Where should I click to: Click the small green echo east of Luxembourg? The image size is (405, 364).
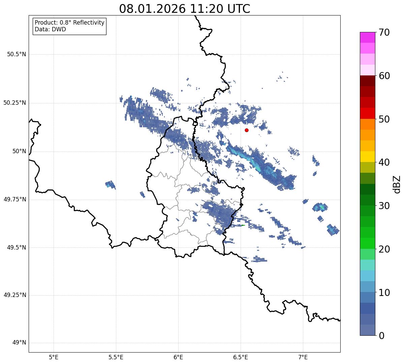pyautogui.click(x=243, y=225)
